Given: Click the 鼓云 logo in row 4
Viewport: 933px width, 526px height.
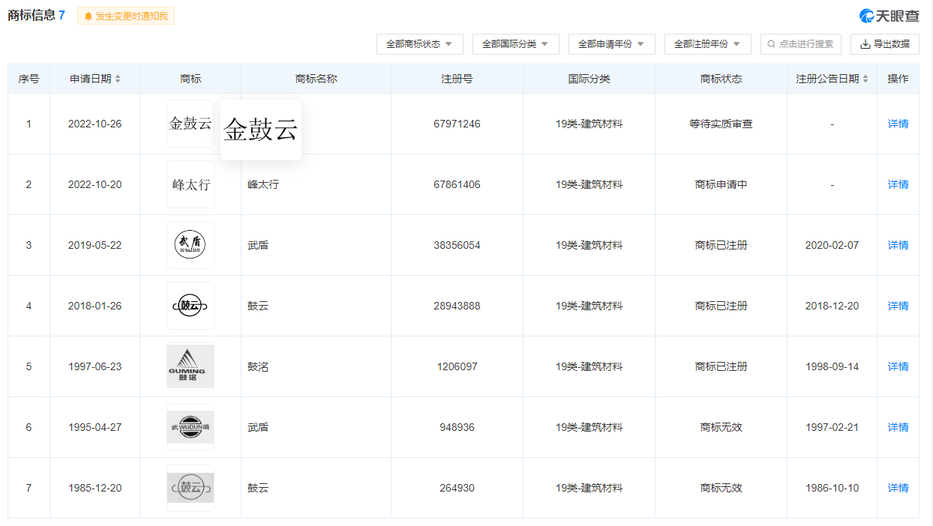Looking at the screenshot, I should [x=190, y=306].
